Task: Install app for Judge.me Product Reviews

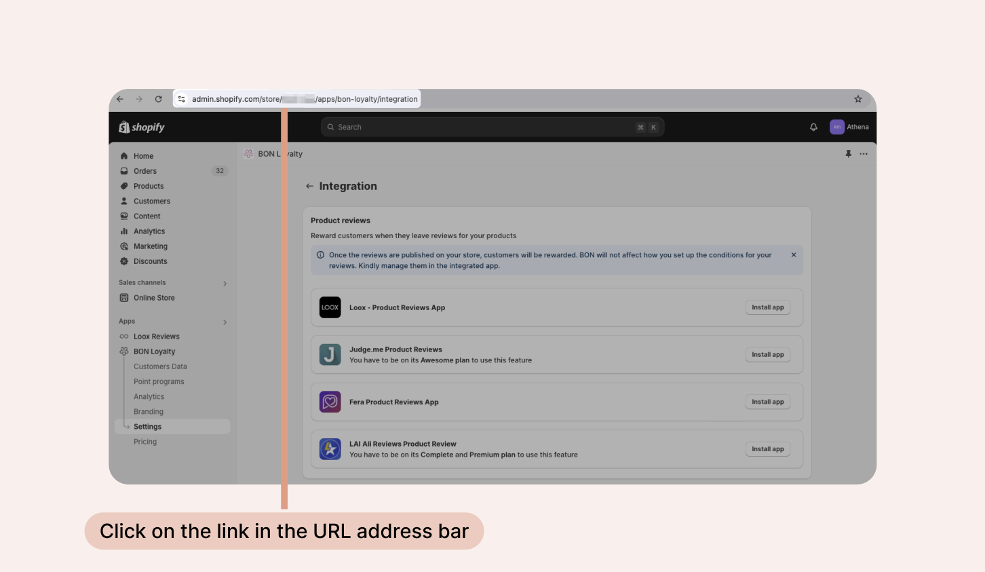Action: [768, 355]
